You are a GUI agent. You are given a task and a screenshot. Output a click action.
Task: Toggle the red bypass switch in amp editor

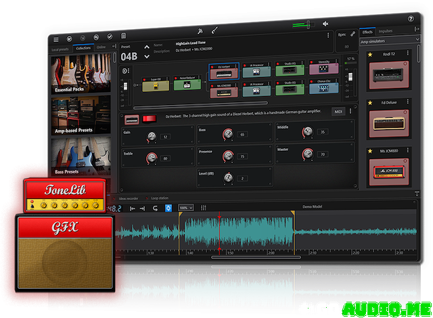(149, 118)
